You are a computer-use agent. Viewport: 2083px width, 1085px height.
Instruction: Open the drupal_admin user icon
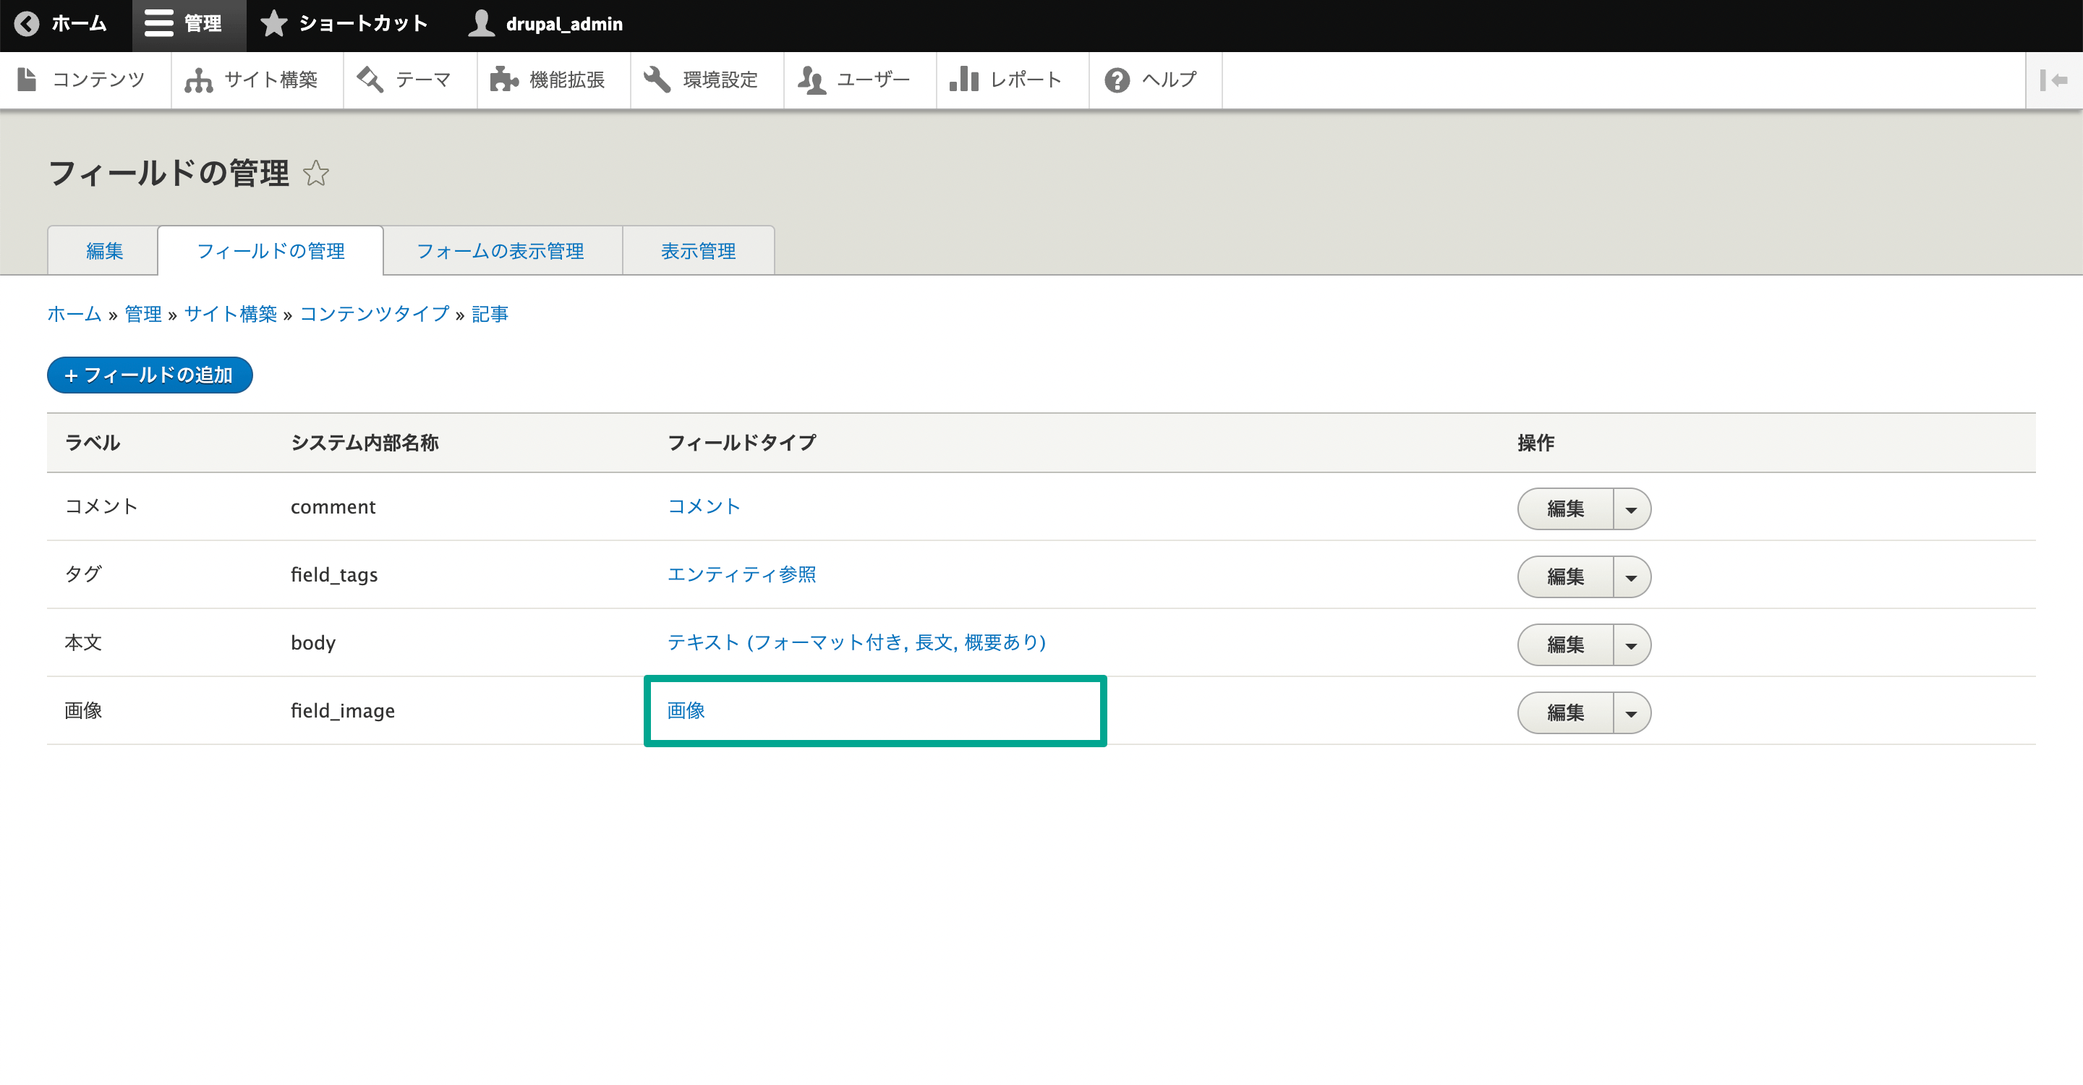coord(481,25)
